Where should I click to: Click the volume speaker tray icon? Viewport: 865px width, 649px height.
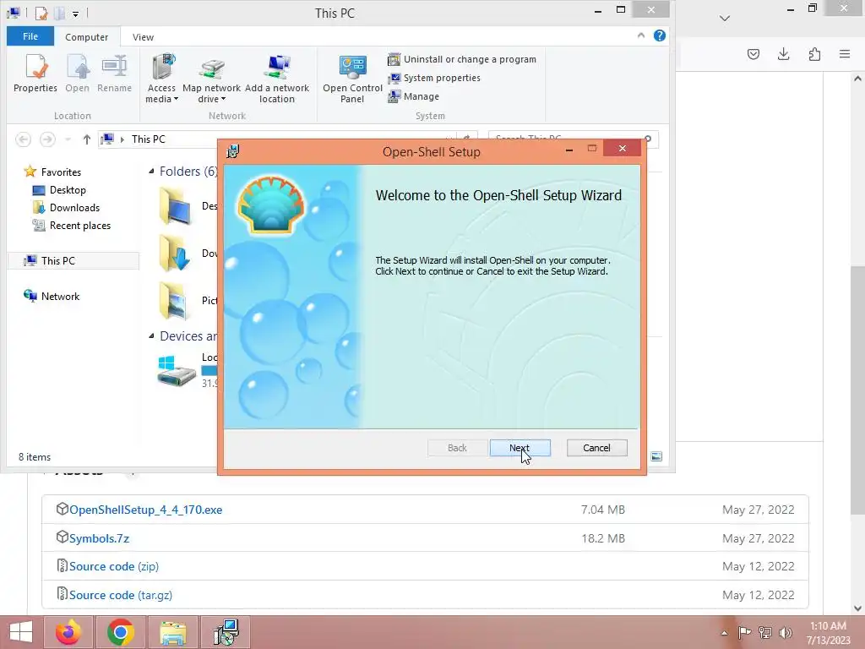786,632
